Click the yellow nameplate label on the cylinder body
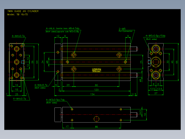 [96, 70]
